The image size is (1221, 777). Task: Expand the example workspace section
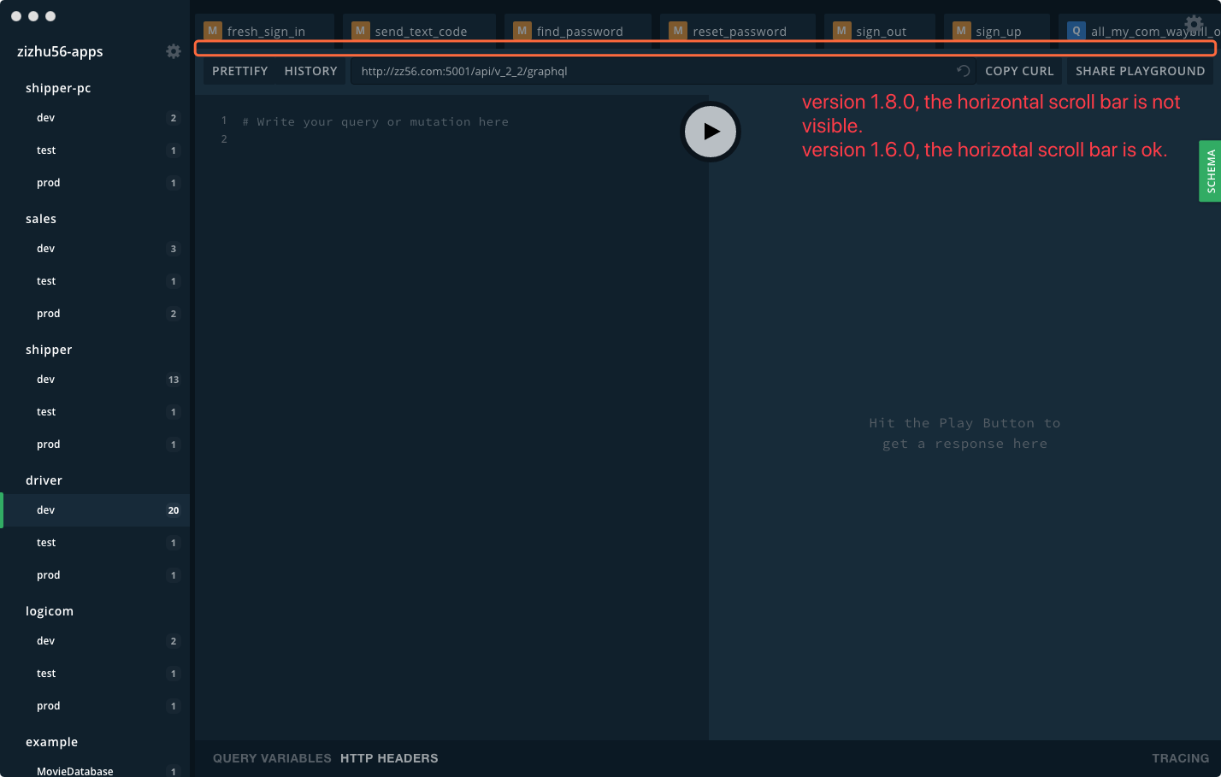[51, 742]
